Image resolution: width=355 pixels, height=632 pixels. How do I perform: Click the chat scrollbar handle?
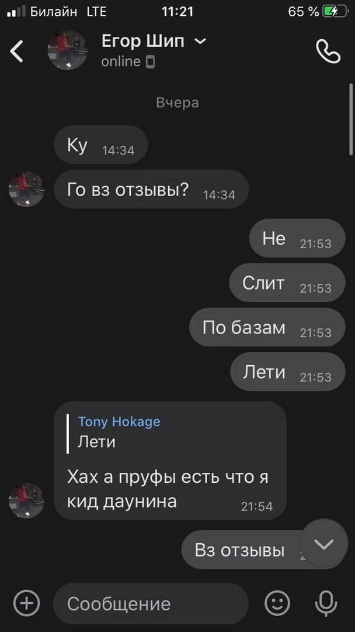click(x=351, y=119)
